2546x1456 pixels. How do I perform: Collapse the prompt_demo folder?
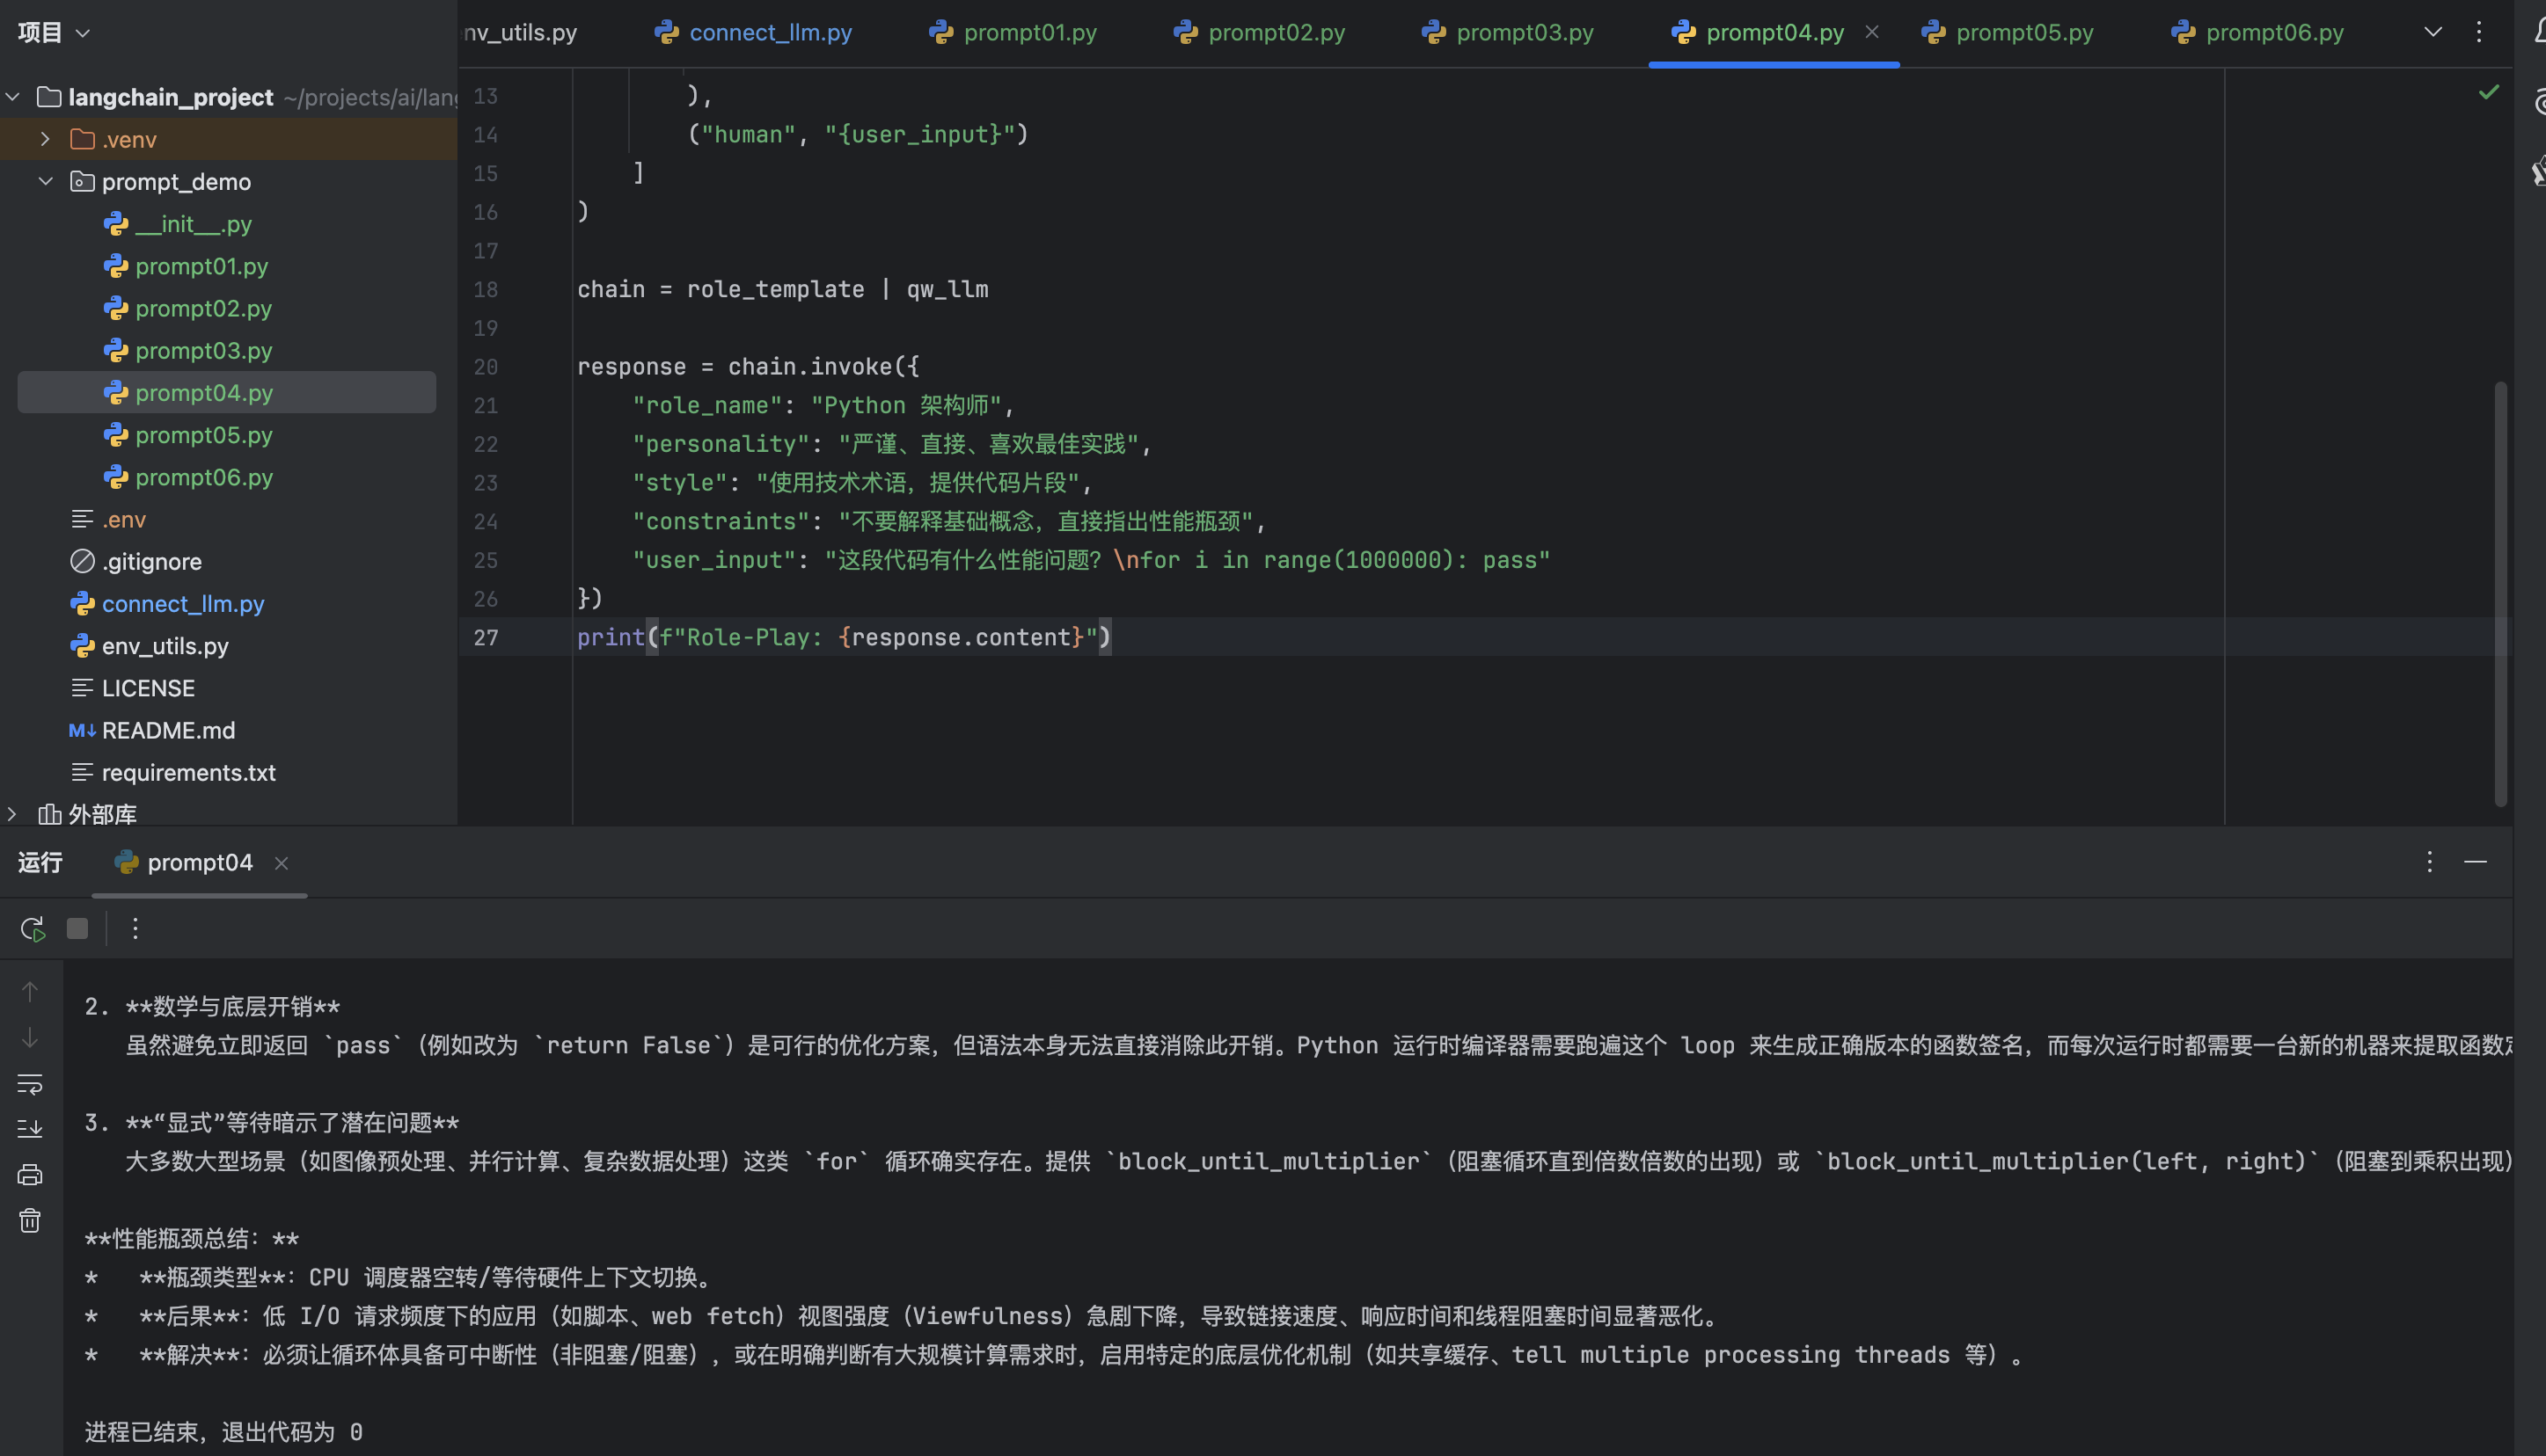[45, 181]
